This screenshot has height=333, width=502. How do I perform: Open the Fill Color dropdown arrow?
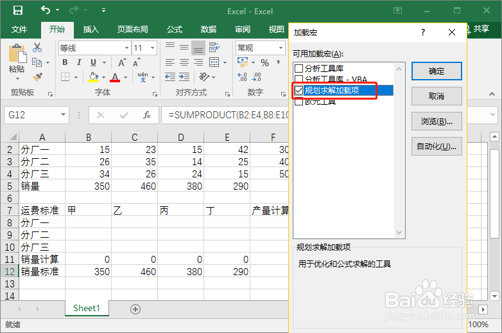coord(103,77)
